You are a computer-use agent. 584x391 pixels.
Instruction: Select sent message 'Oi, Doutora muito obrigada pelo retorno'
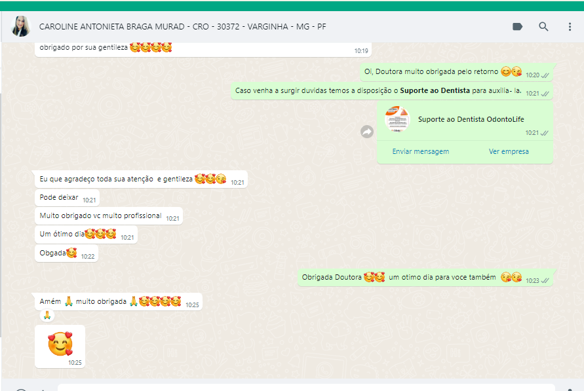[x=456, y=72]
